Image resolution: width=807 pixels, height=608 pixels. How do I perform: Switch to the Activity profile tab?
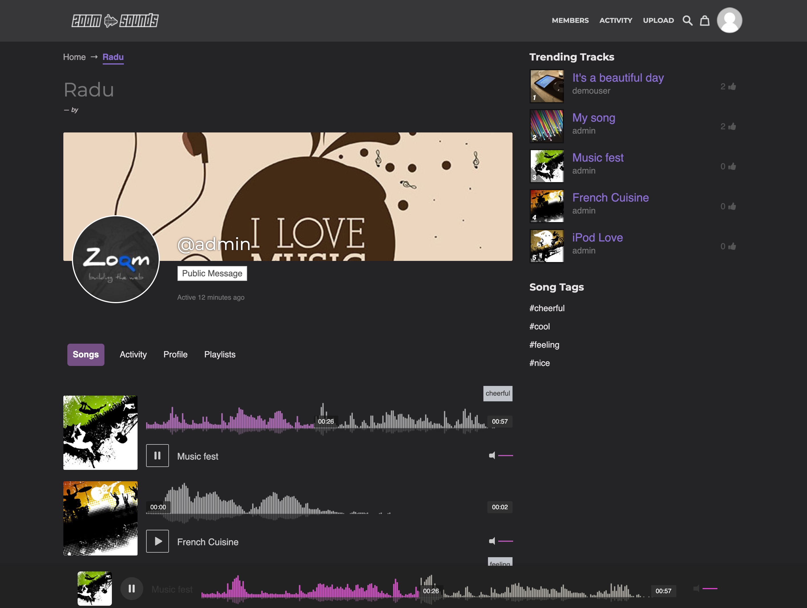(133, 354)
